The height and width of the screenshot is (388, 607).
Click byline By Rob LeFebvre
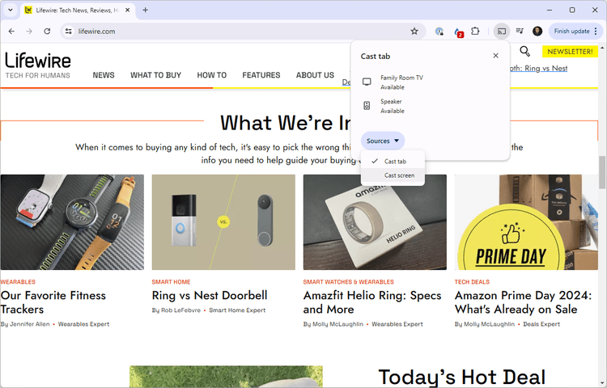pyautogui.click(x=176, y=310)
